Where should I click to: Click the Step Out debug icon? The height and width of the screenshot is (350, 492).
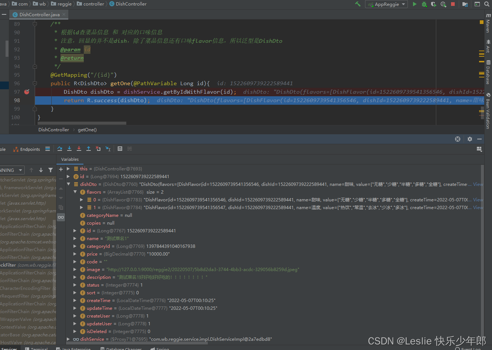point(89,149)
